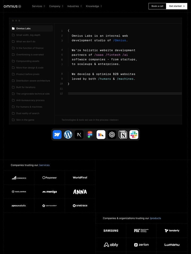Screen dimensions: 191x254
Task: Click the text.cortex logo
Action: tap(19, 192)
